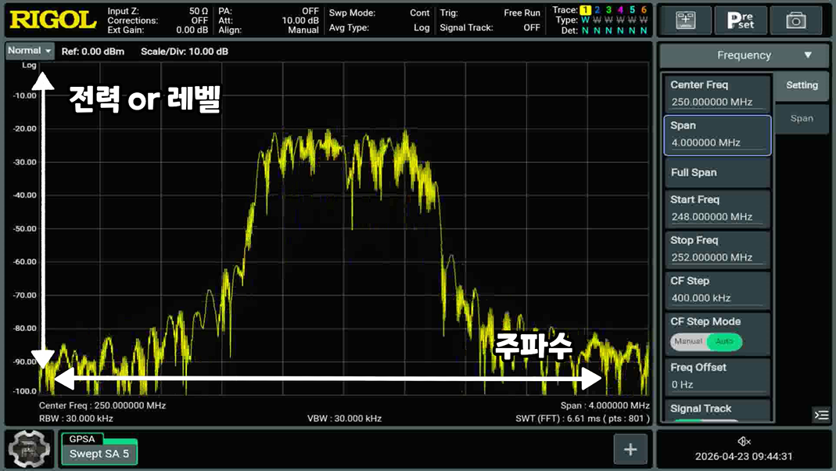This screenshot has height=471, width=836.
Task: Click the Corrections: OFF status
Action: 157,21
